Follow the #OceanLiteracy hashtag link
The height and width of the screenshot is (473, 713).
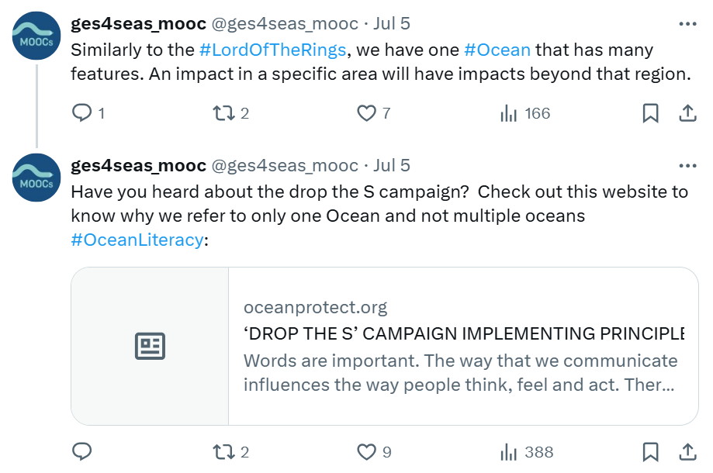click(x=137, y=240)
